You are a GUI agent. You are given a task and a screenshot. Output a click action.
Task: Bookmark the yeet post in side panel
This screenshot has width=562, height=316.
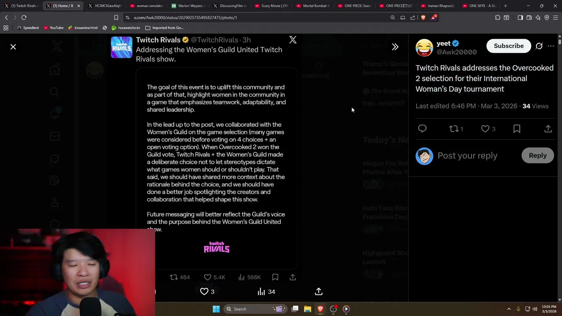point(517,129)
